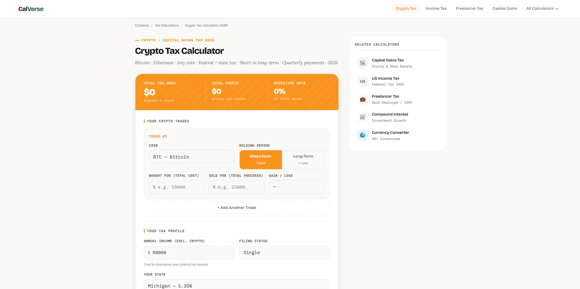Click the Currency Converter globe icon
The height and width of the screenshot is (289, 580).
coord(363,135)
